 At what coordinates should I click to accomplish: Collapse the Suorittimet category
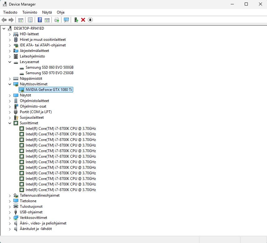coord(10,123)
